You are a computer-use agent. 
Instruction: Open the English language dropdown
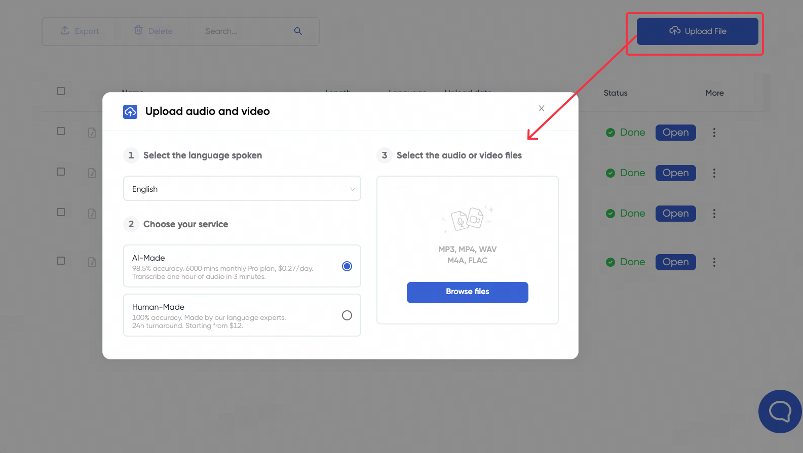tap(242, 189)
